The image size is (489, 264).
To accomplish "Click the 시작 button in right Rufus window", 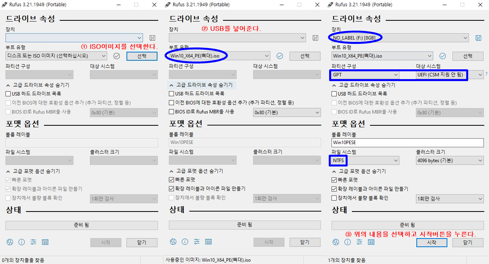I will coord(432,242).
